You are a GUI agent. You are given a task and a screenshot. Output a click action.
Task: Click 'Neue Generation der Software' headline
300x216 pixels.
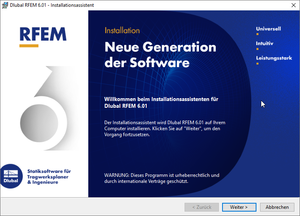(x=160, y=55)
